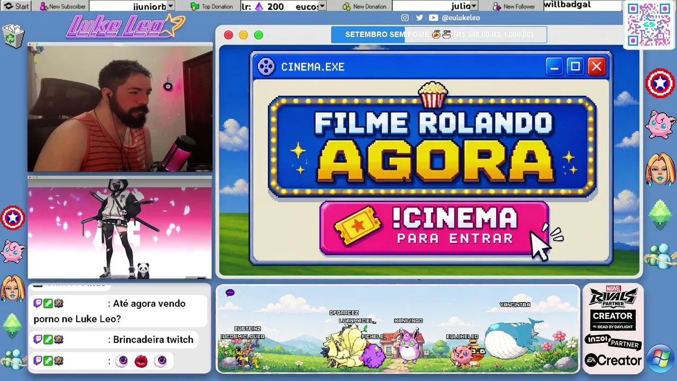Screen dimensions: 677x381
Task: Open the Twitter bird icon
Action: (419, 17)
